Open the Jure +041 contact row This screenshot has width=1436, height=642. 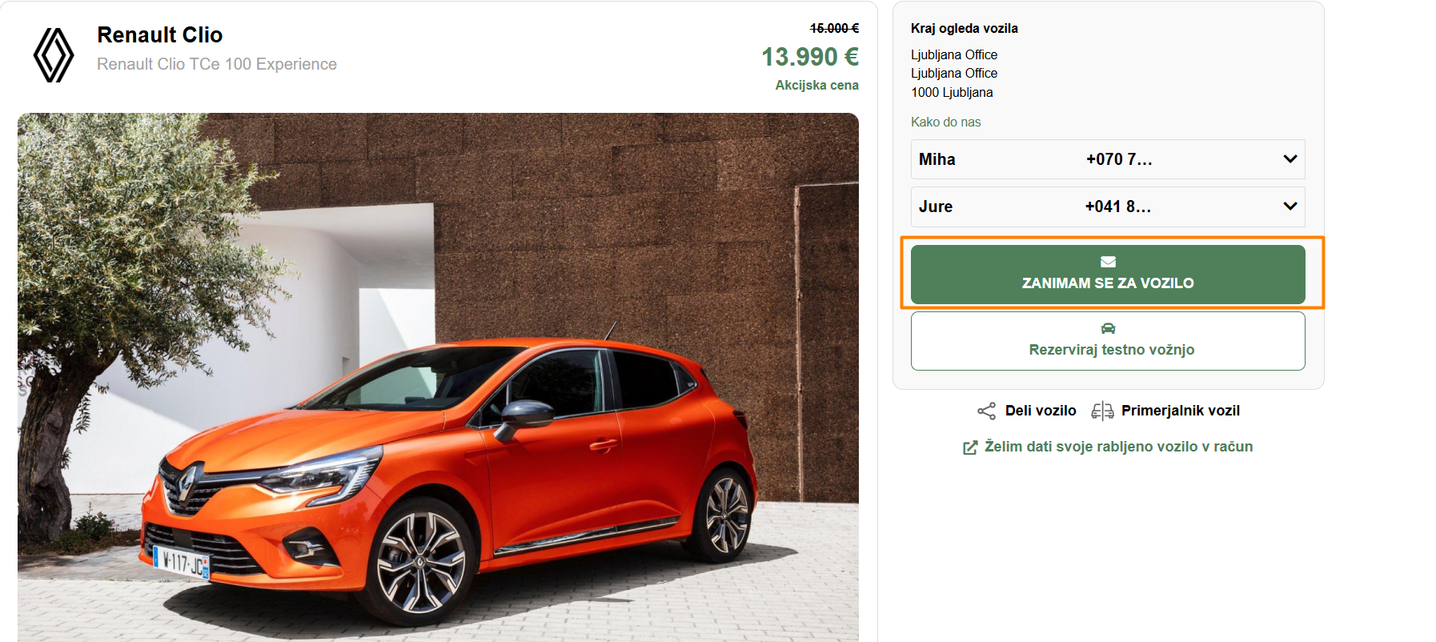1108,207
